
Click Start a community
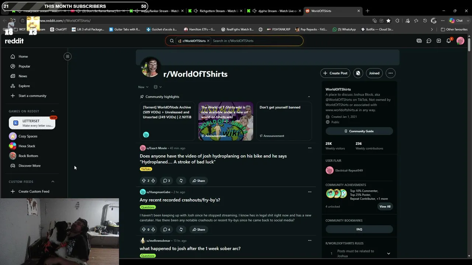coord(32,96)
